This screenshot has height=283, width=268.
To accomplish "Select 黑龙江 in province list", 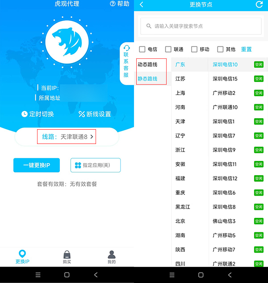I will pyautogui.click(x=183, y=207).
